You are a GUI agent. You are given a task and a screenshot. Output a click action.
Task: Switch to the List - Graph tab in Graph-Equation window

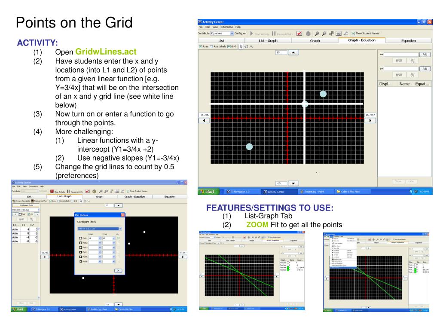point(268,41)
